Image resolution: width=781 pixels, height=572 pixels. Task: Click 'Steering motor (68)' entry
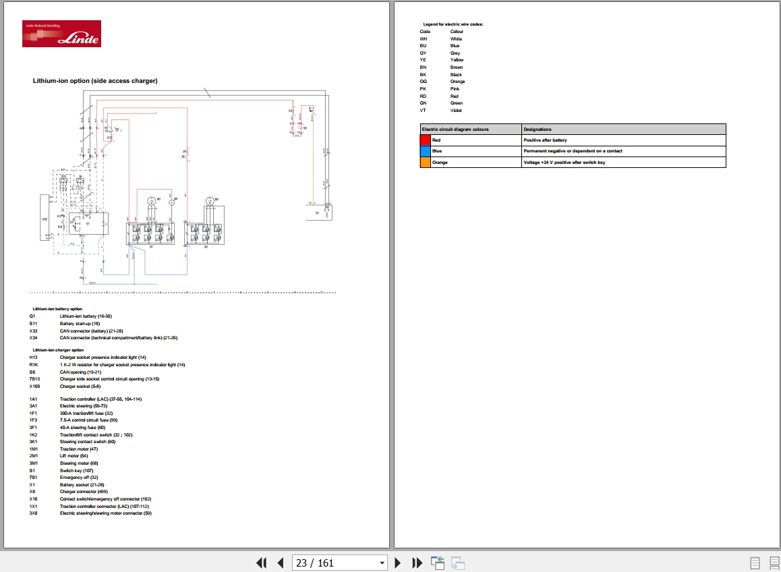pos(79,463)
